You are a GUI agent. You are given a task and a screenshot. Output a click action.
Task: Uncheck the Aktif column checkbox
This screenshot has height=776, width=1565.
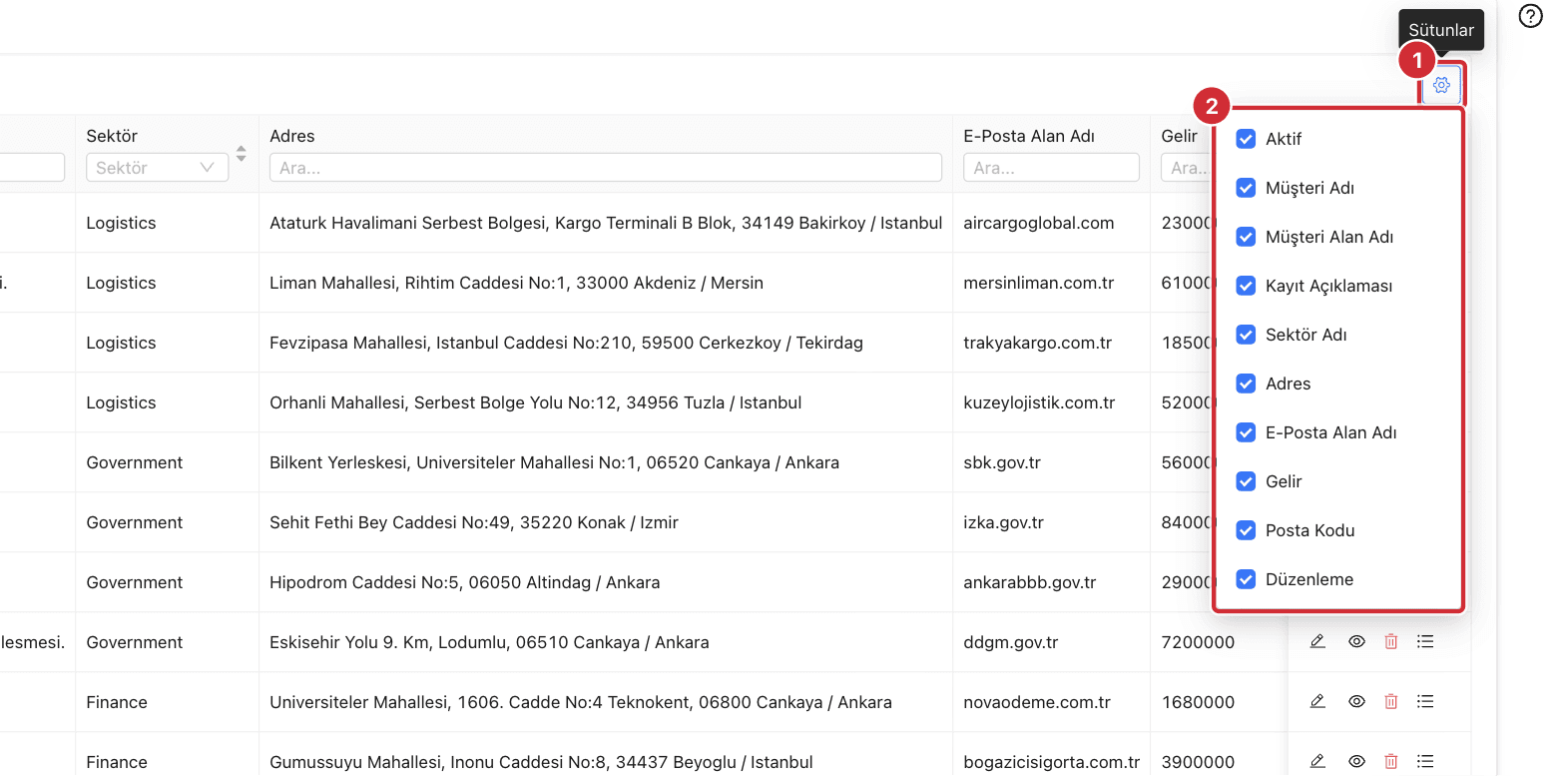(x=1246, y=139)
